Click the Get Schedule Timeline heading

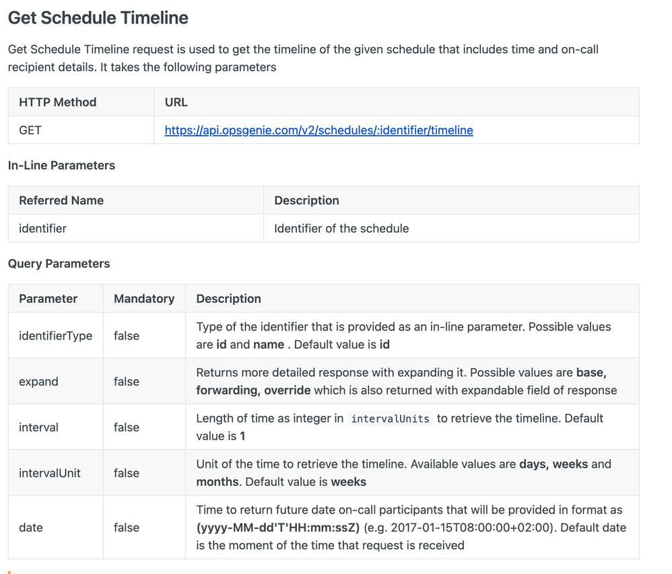click(98, 18)
